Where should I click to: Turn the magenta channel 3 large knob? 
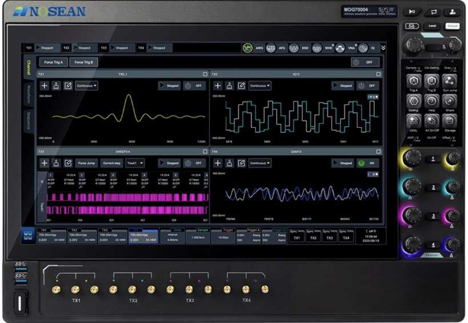click(412, 215)
